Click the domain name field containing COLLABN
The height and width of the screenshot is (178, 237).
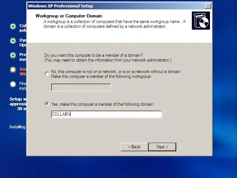106,114
